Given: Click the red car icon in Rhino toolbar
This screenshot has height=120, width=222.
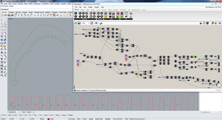Looking at the screenshot, I should pos(58,15).
